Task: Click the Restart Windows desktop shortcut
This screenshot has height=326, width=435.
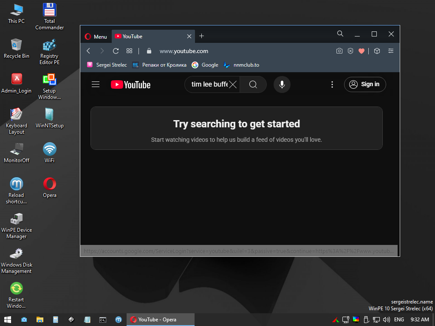Action: 17,295
